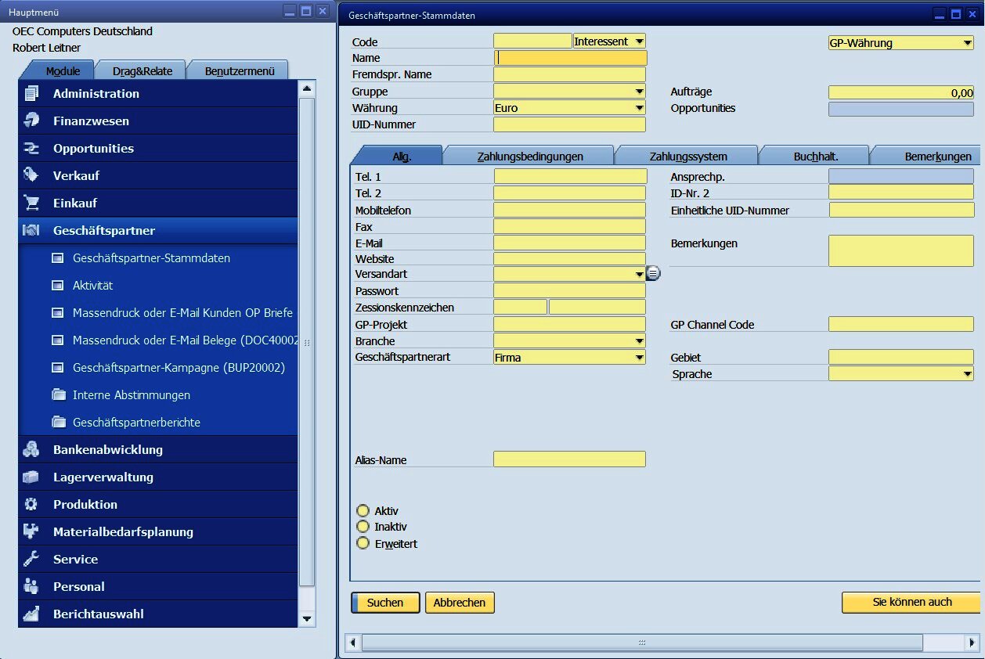
Task: Select the Aktiv radio button
Action: coord(363,510)
